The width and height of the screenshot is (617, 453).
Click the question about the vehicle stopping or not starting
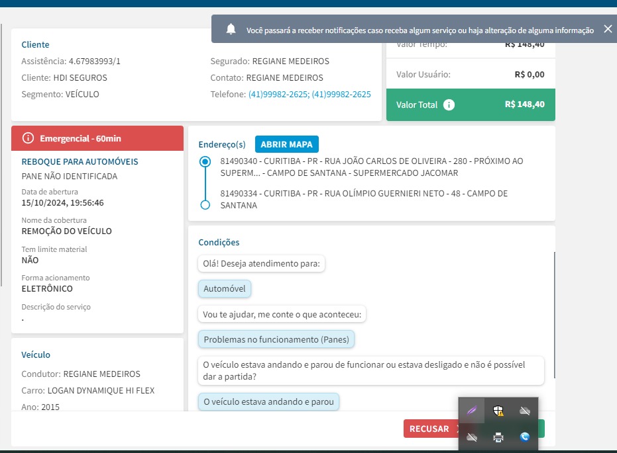coord(371,370)
